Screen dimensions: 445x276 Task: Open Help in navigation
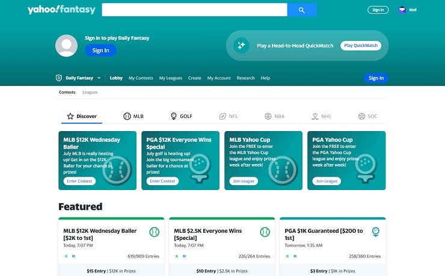[265, 78]
